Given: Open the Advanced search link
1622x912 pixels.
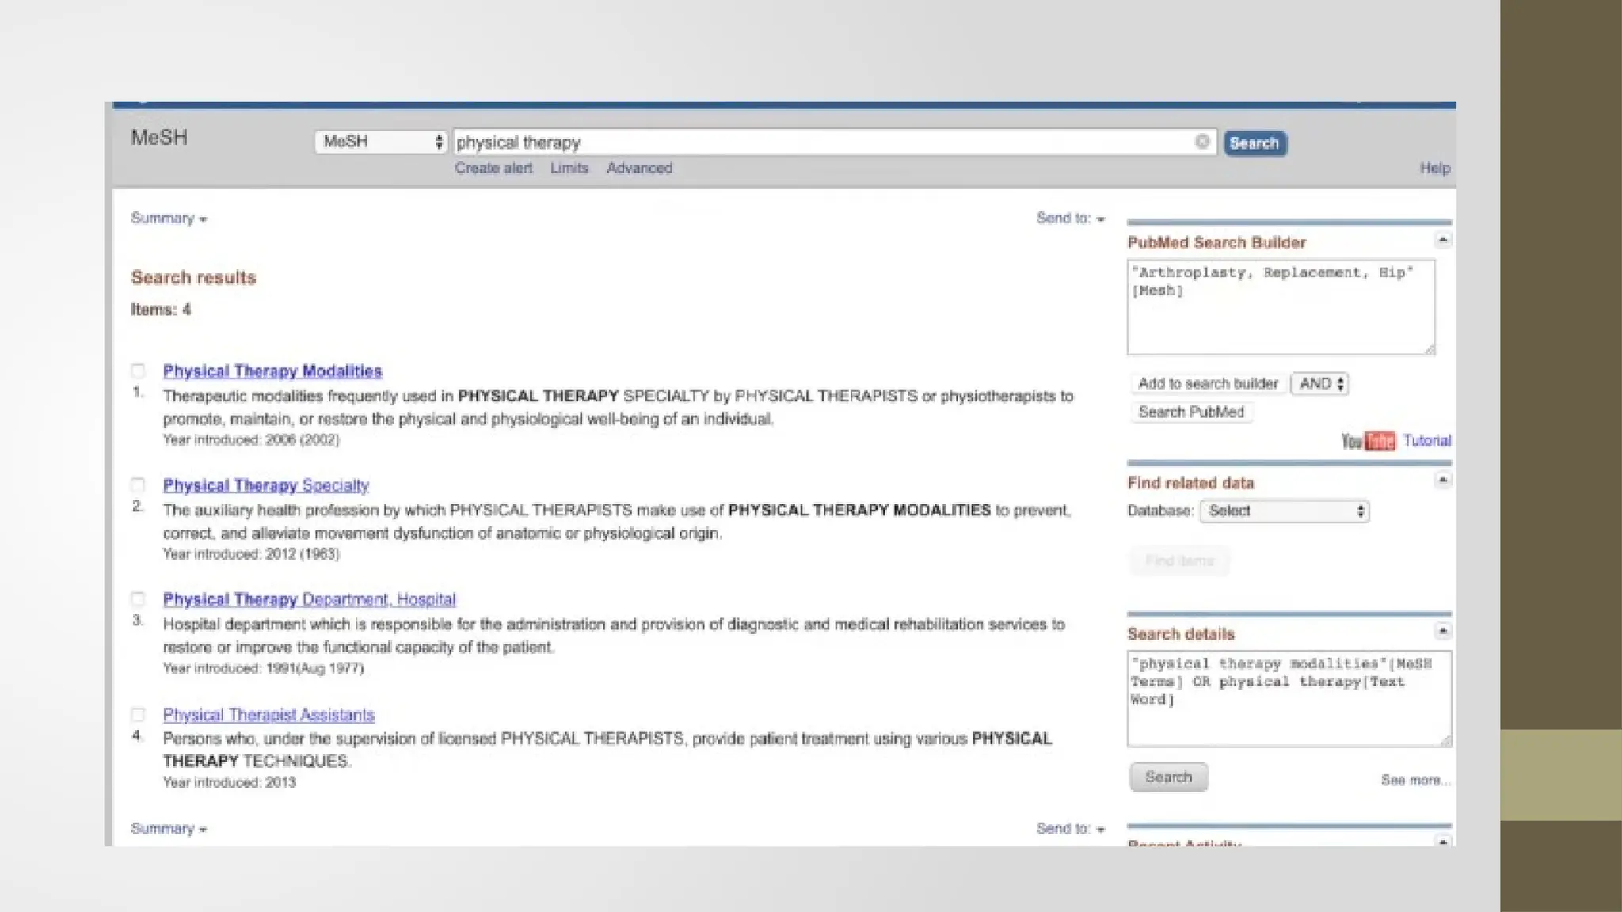Looking at the screenshot, I should (x=639, y=168).
